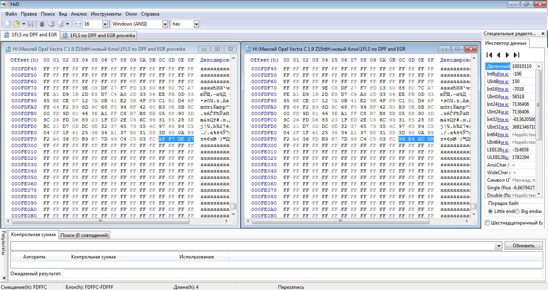Click the New file toolbar icon

(8, 24)
